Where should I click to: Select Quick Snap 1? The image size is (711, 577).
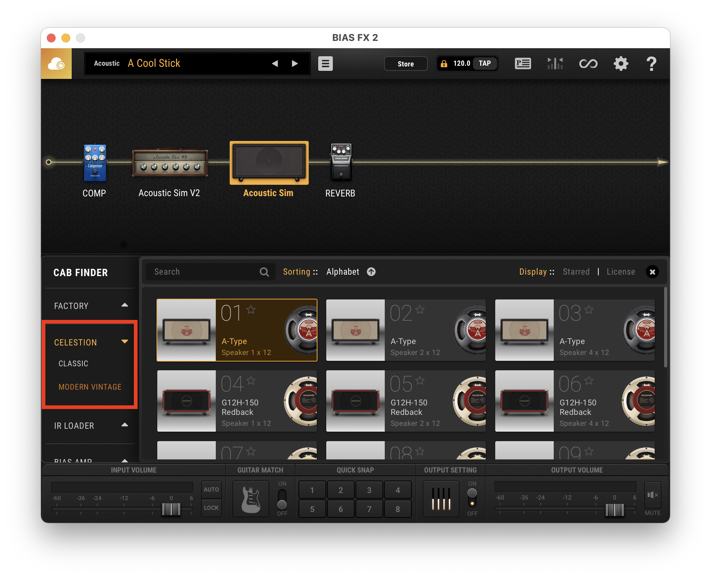pyautogui.click(x=312, y=490)
